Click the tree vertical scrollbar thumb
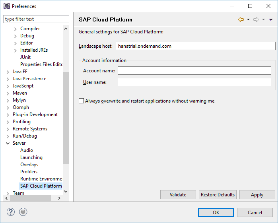278x223 pixels. 66,118
